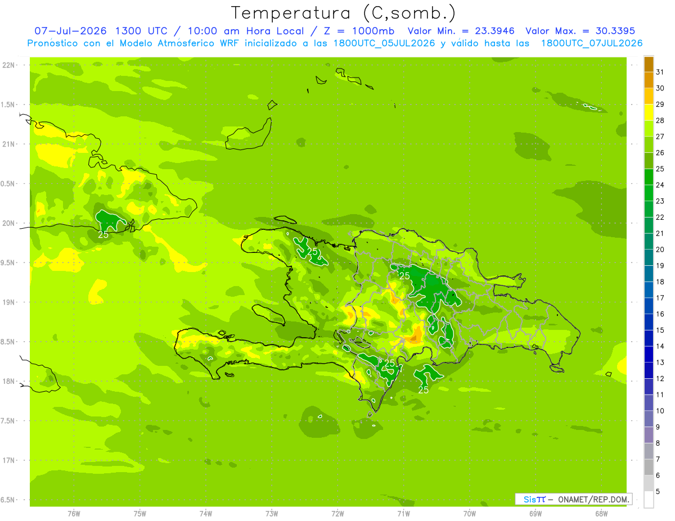Select 'Valor Min. = 23.3946' text

461,31
